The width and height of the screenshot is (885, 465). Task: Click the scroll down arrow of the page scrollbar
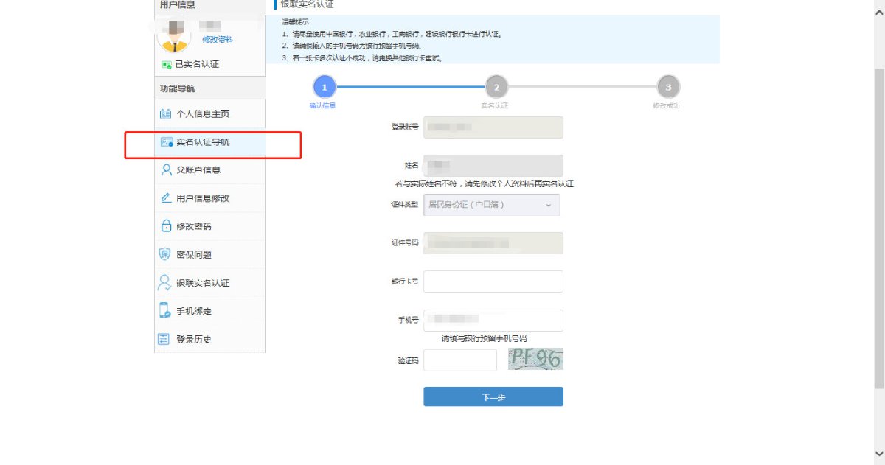878,454
